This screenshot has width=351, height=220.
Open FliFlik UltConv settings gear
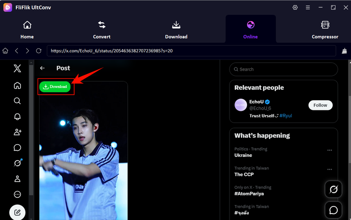(x=295, y=7)
